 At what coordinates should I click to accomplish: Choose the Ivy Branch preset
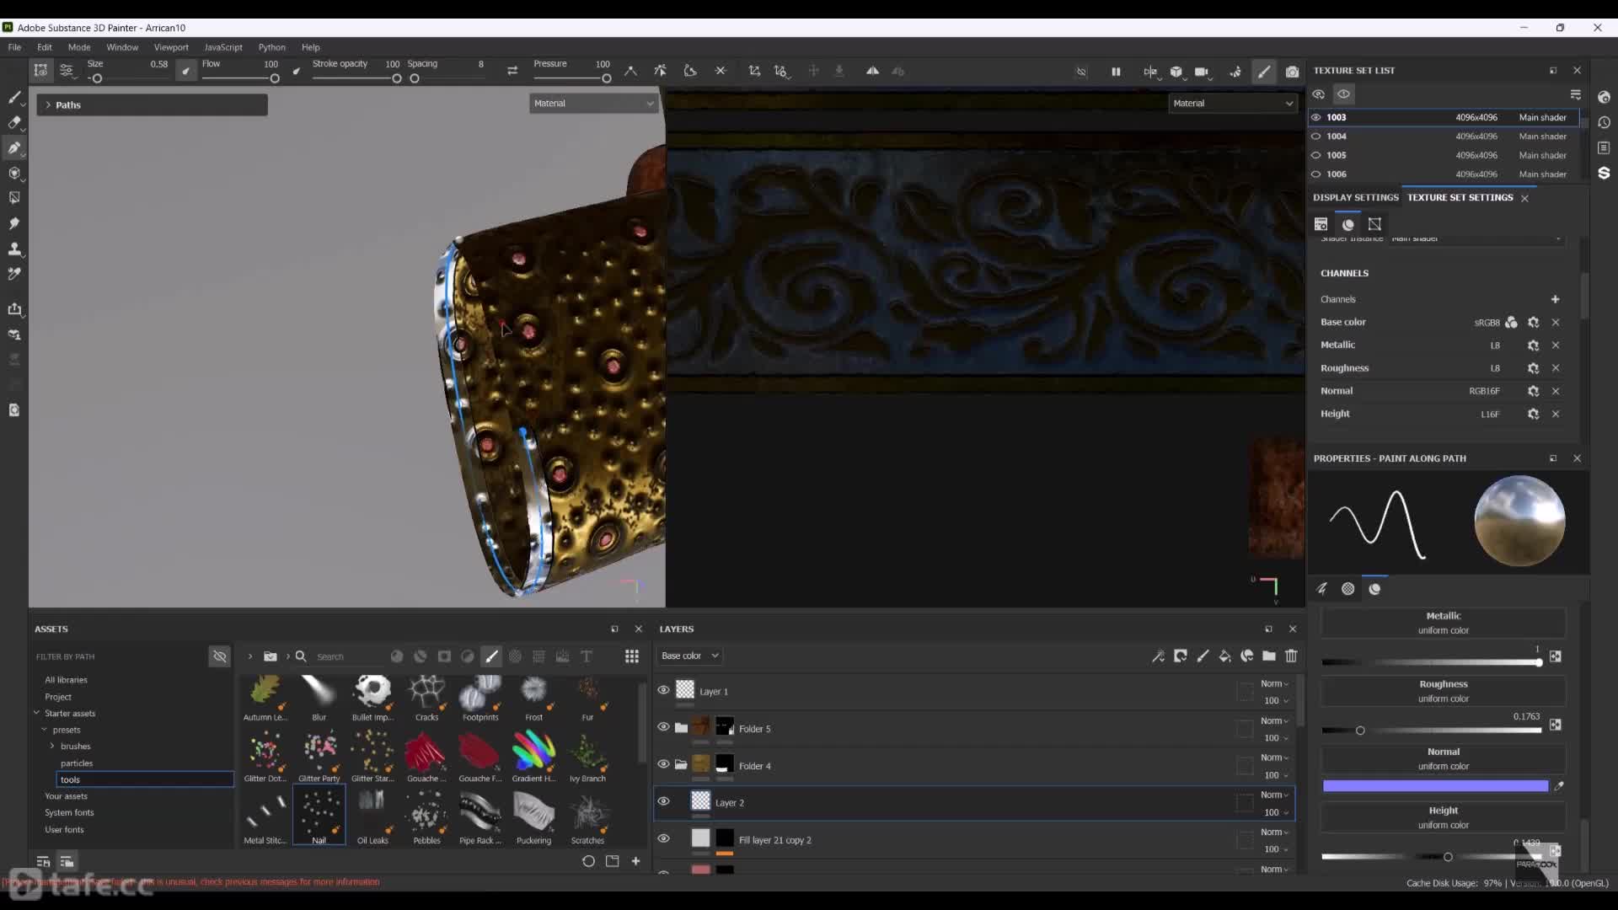point(587,757)
